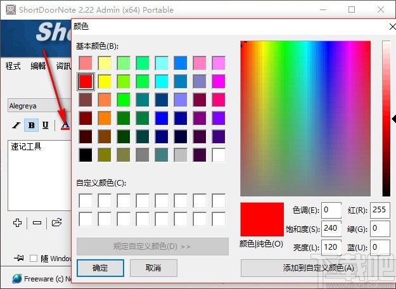The width and height of the screenshot is (396, 289).
Task: Pick the medium gray swatch in last row
Action: 143,155
